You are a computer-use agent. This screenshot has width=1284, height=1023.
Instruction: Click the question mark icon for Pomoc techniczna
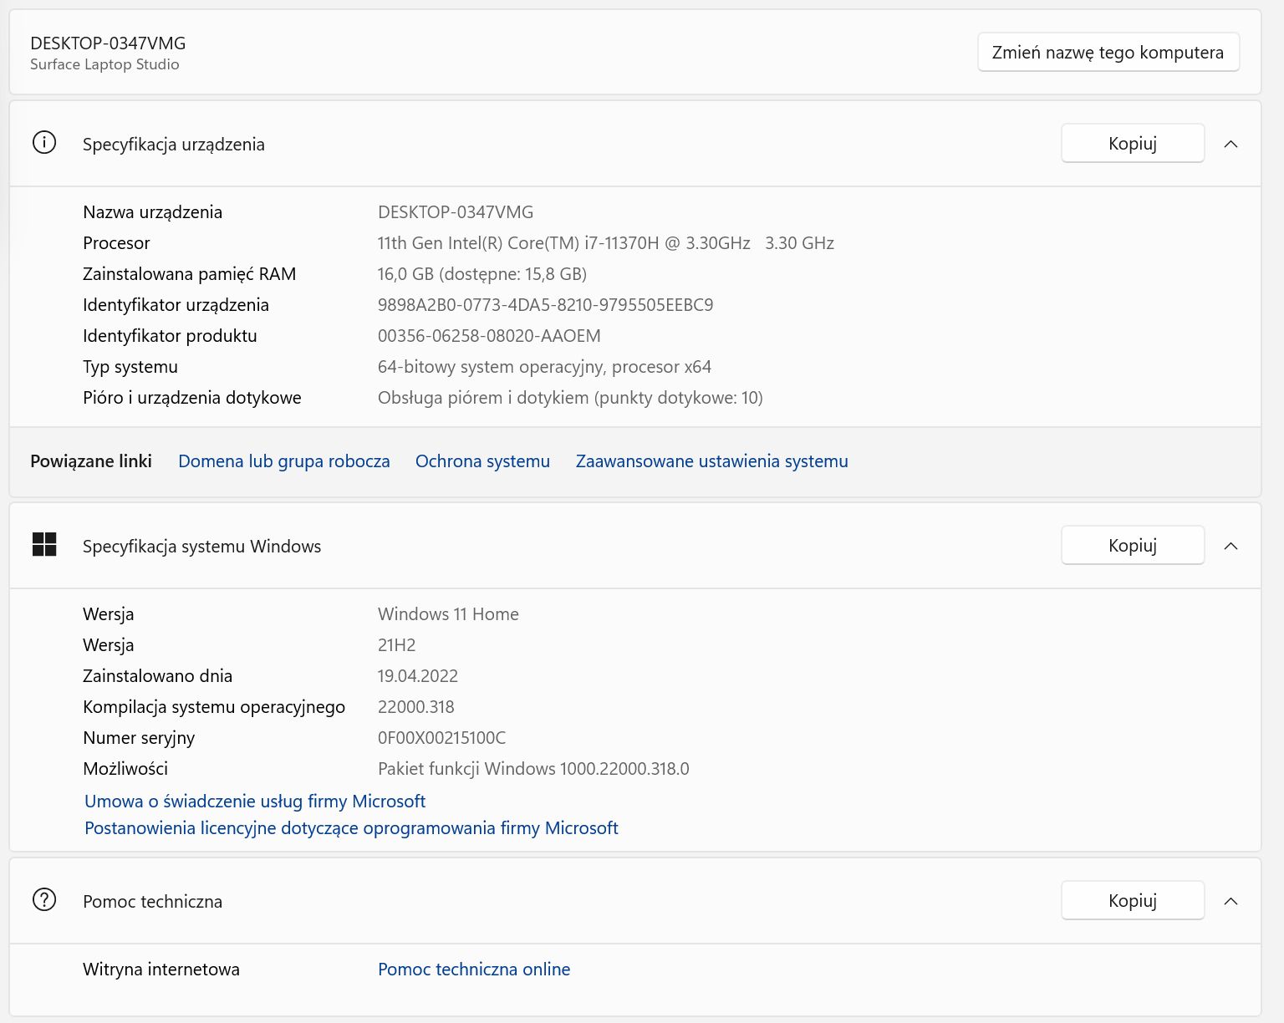(x=44, y=900)
